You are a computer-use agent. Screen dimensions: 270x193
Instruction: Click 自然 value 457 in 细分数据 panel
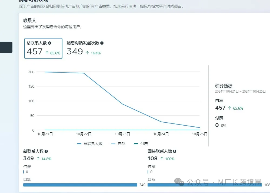tap(220, 108)
